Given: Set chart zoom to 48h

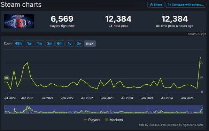Looking at the screenshot, I should [18, 44].
